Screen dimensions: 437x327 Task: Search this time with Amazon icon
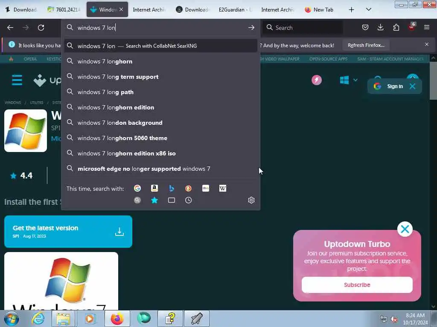point(154,188)
